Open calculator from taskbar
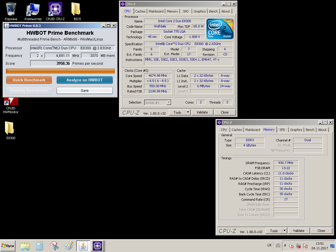 (x=39, y=246)
